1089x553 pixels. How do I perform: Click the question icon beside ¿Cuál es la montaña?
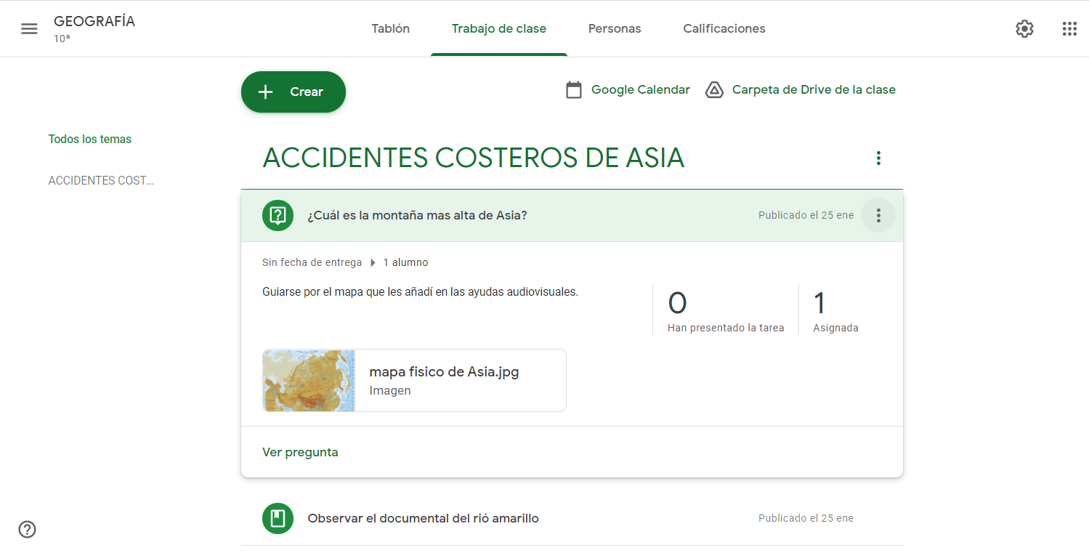[x=278, y=215]
